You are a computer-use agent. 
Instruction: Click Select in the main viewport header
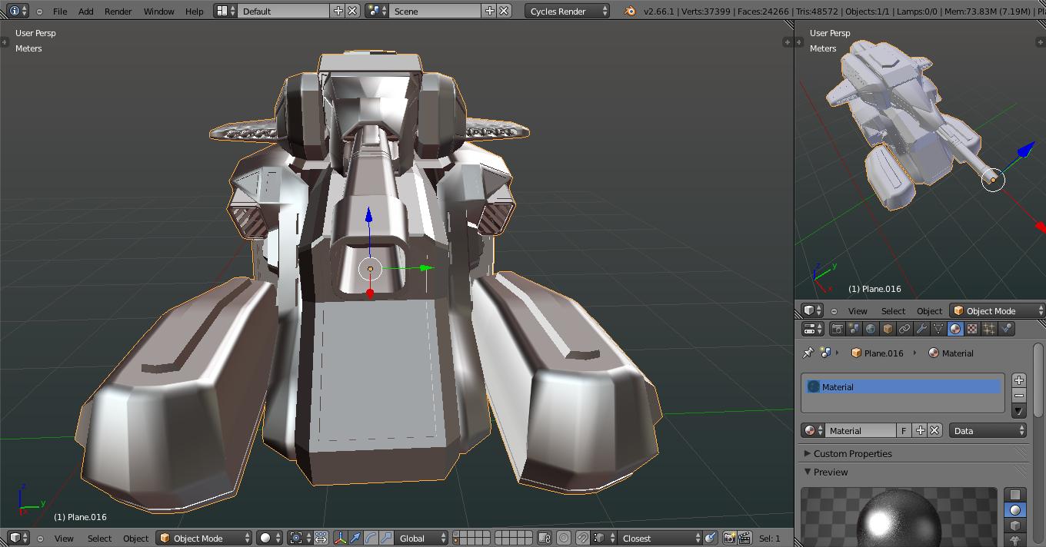99,538
